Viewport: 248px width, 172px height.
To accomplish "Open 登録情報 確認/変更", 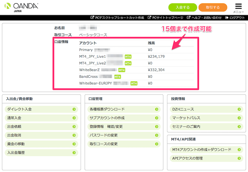I will (x=124, y=127).
